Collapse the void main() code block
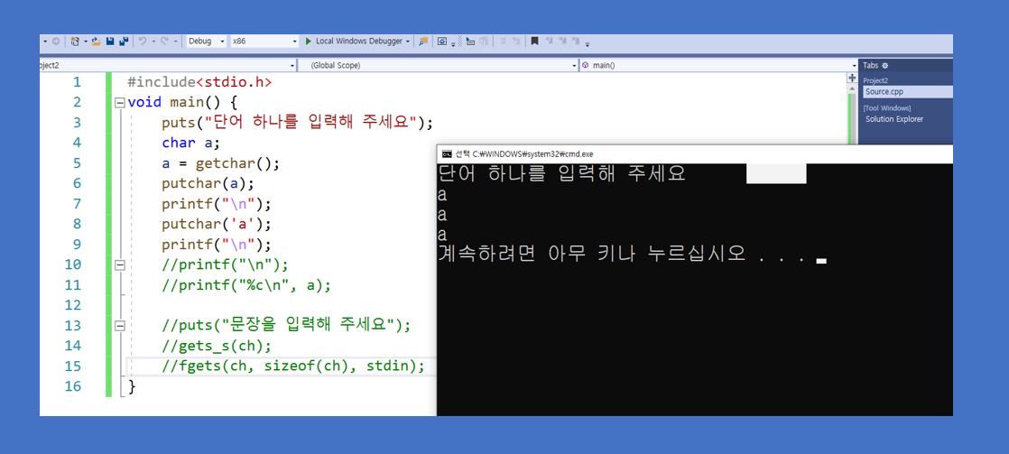1009x454 pixels. (x=119, y=102)
